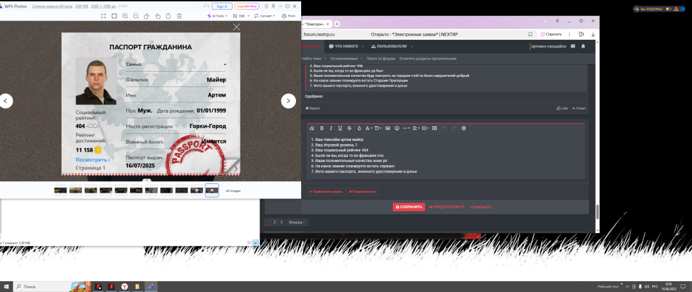Toggle bold in the forum editor
Viewport: 692px width, 292px height.
322,128
